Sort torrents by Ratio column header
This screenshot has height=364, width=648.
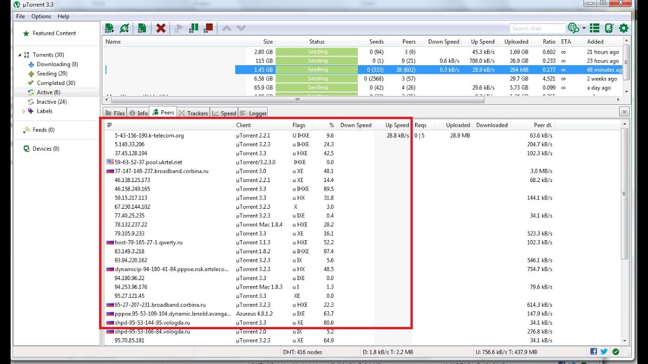pyautogui.click(x=545, y=42)
